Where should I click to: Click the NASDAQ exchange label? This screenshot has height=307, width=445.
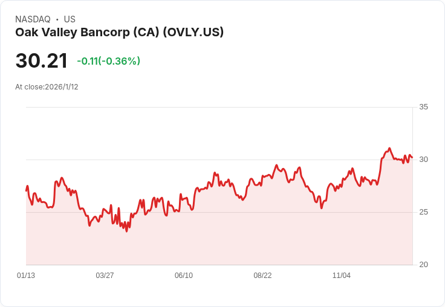click(x=33, y=19)
